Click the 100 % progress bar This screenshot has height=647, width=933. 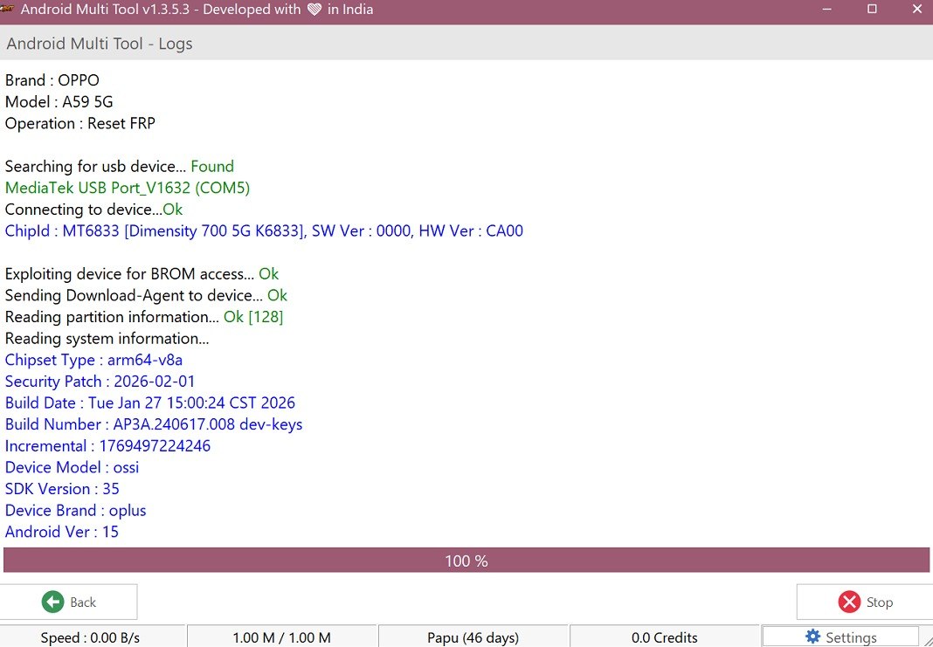point(466,561)
